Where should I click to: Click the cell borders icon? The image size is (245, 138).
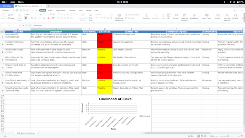[x=35, y=18]
